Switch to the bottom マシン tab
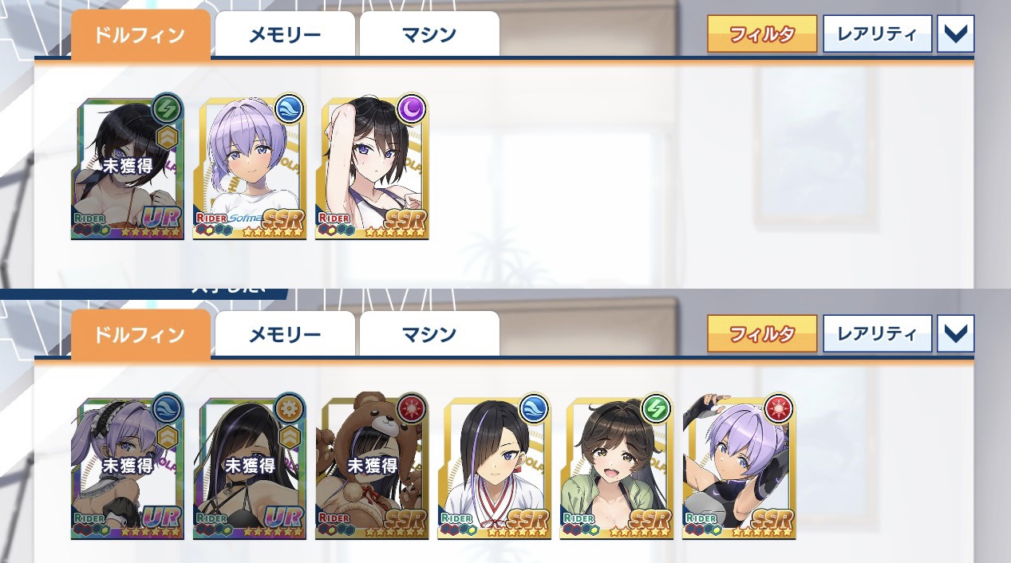 pyautogui.click(x=429, y=334)
